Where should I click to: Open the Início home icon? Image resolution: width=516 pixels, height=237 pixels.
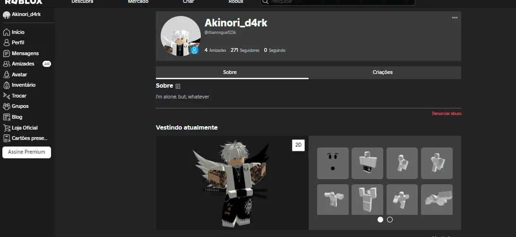[x=6, y=32]
